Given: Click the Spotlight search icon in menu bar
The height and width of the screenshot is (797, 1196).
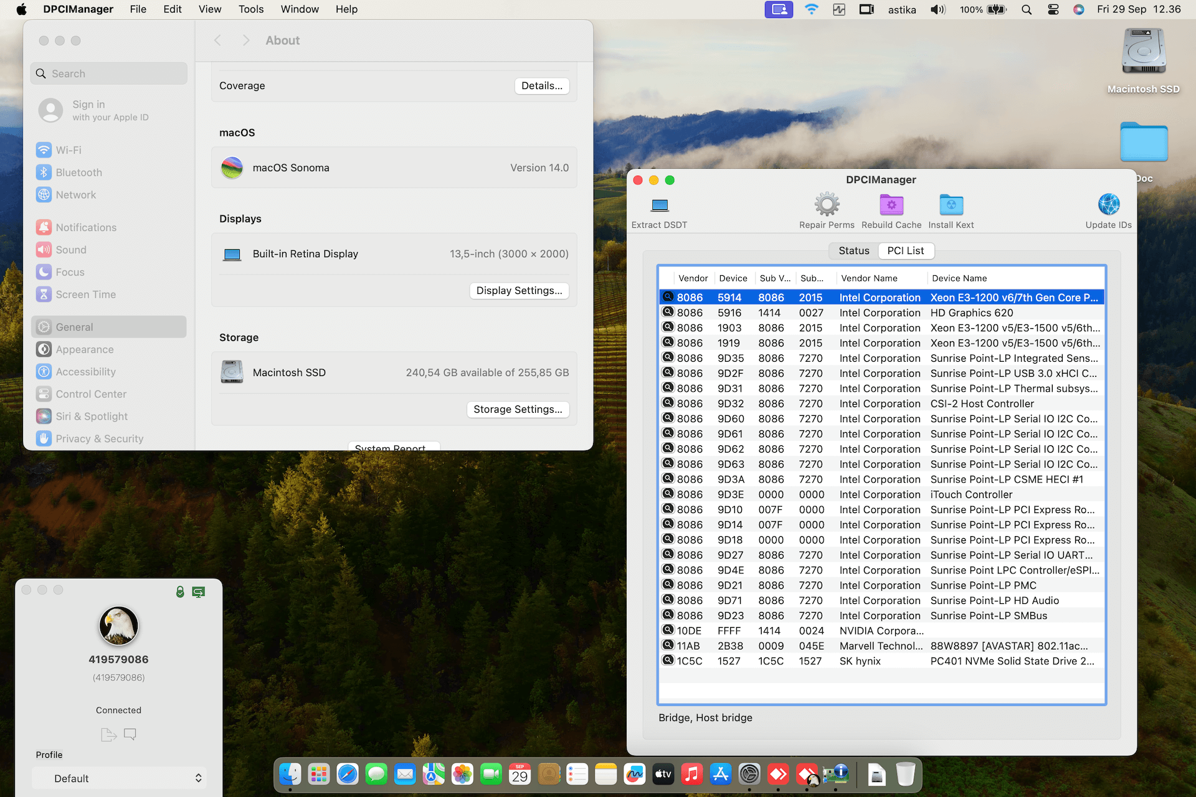Looking at the screenshot, I should pyautogui.click(x=1027, y=9).
